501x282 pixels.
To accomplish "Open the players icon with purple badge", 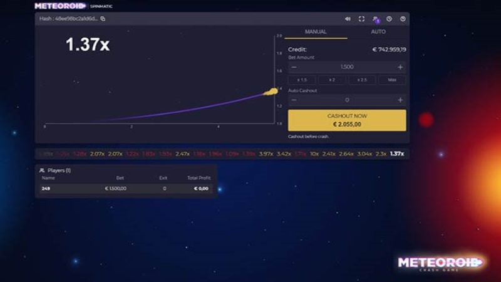I will click(x=376, y=19).
